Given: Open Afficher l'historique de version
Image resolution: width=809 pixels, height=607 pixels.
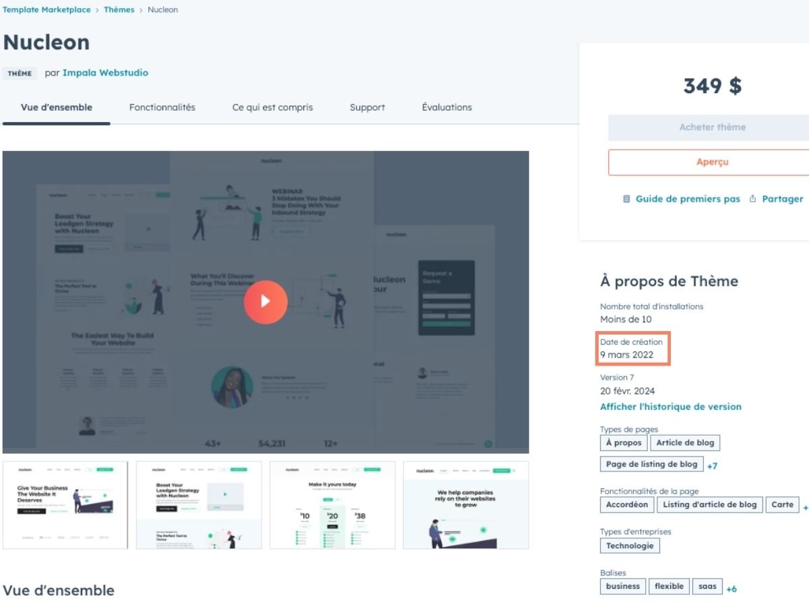Looking at the screenshot, I should tap(671, 407).
